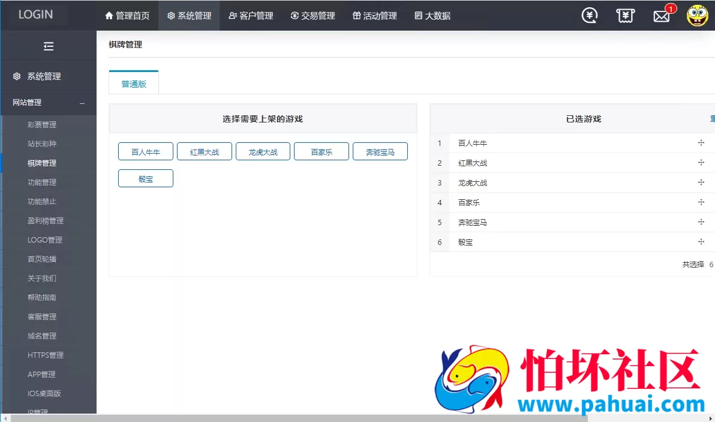Click the move handle for 龙虎大战 row
Image resolution: width=715 pixels, height=422 pixels.
701,182
